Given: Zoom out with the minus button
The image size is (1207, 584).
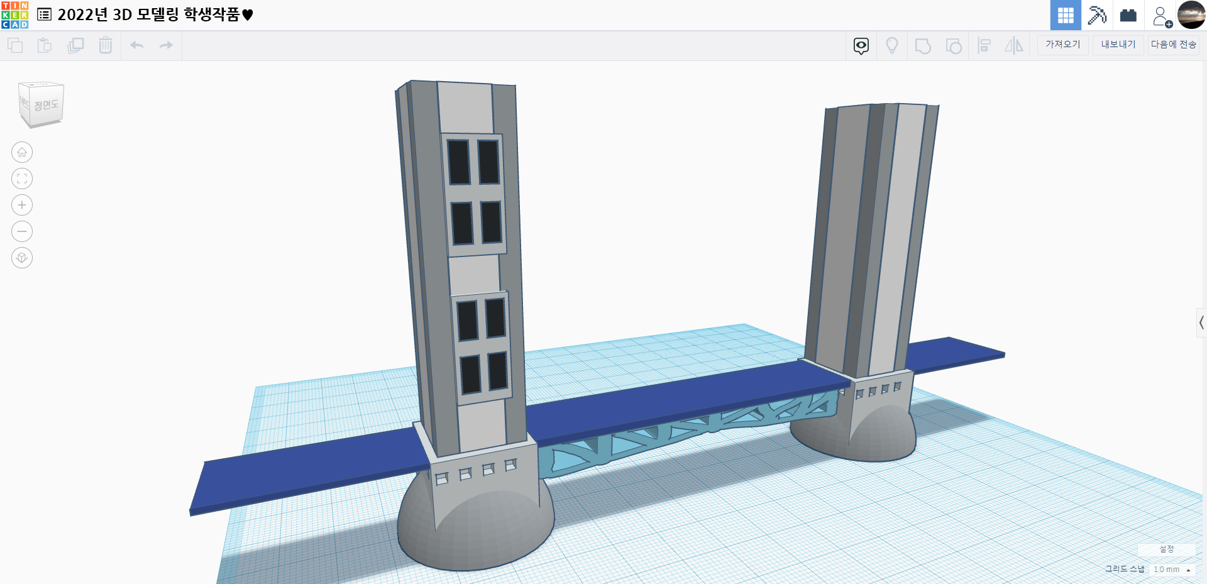Looking at the screenshot, I should pos(22,231).
